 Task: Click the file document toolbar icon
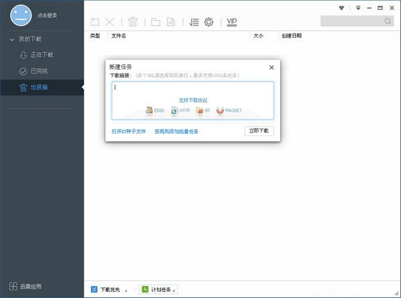pos(171,22)
